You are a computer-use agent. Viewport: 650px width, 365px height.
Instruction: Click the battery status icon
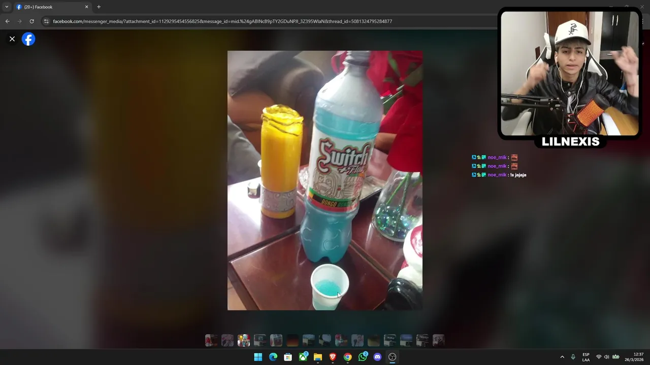click(616, 357)
